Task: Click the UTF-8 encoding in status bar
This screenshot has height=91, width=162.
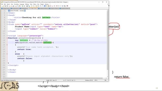Action: [x=96, y=80]
